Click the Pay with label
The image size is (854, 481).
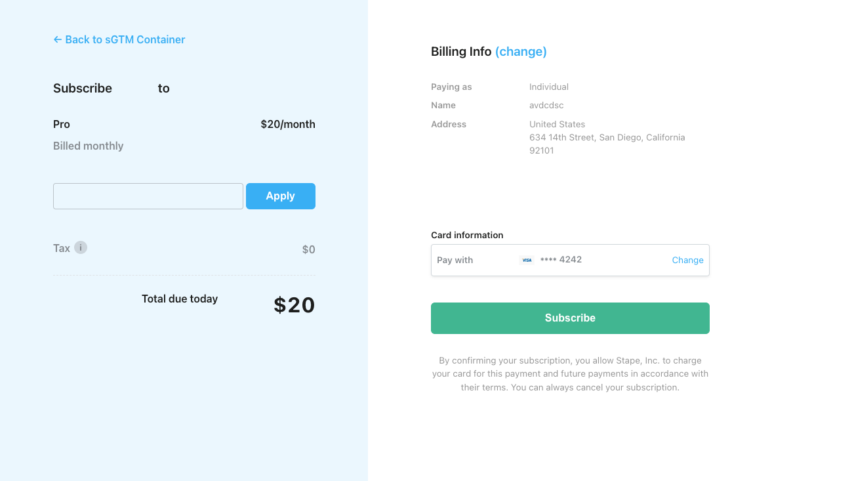click(x=455, y=260)
